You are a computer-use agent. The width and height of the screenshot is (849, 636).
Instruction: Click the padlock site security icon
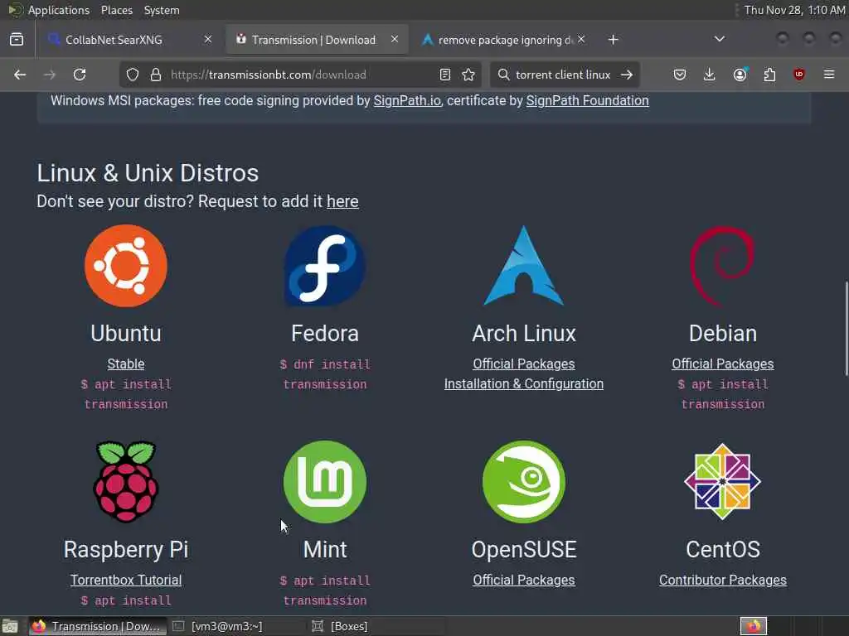pyautogui.click(x=155, y=75)
